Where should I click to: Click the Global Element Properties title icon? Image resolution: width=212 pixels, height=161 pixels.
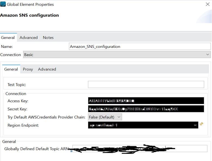(3, 4)
